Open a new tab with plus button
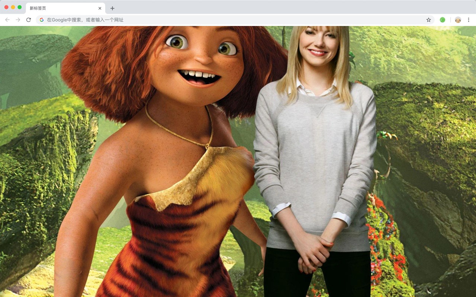476x297 pixels. coord(112,8)
